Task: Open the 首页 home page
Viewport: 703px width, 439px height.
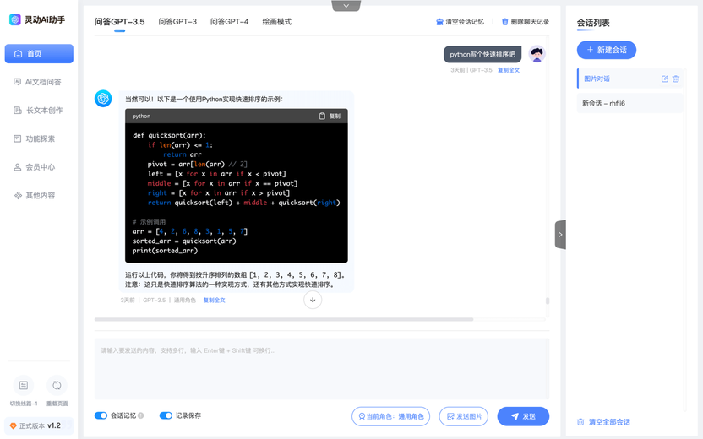Action: click(x=39, y=54)
